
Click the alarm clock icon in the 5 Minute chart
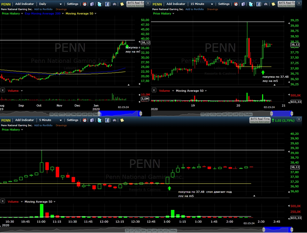[x=85, y=120]
